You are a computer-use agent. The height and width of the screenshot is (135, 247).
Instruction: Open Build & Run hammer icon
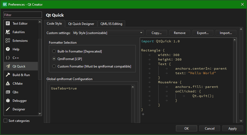8,75
